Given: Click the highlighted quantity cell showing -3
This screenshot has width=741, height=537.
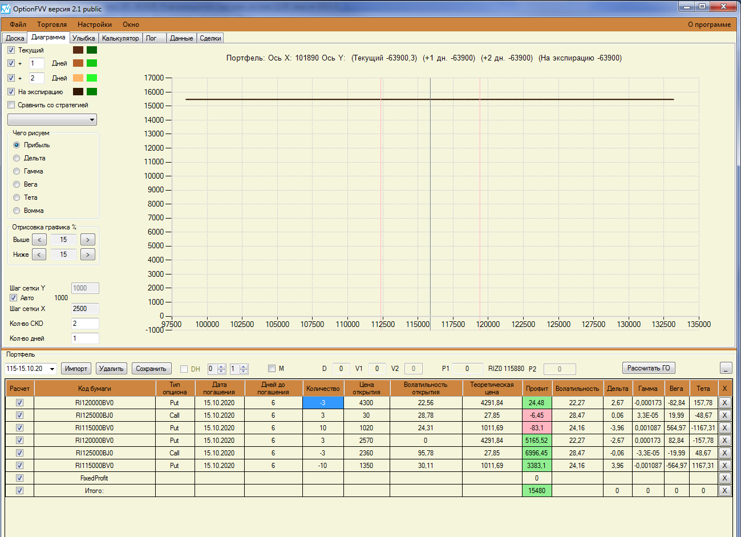Looking at the screenshot, I should coord(323,402).
